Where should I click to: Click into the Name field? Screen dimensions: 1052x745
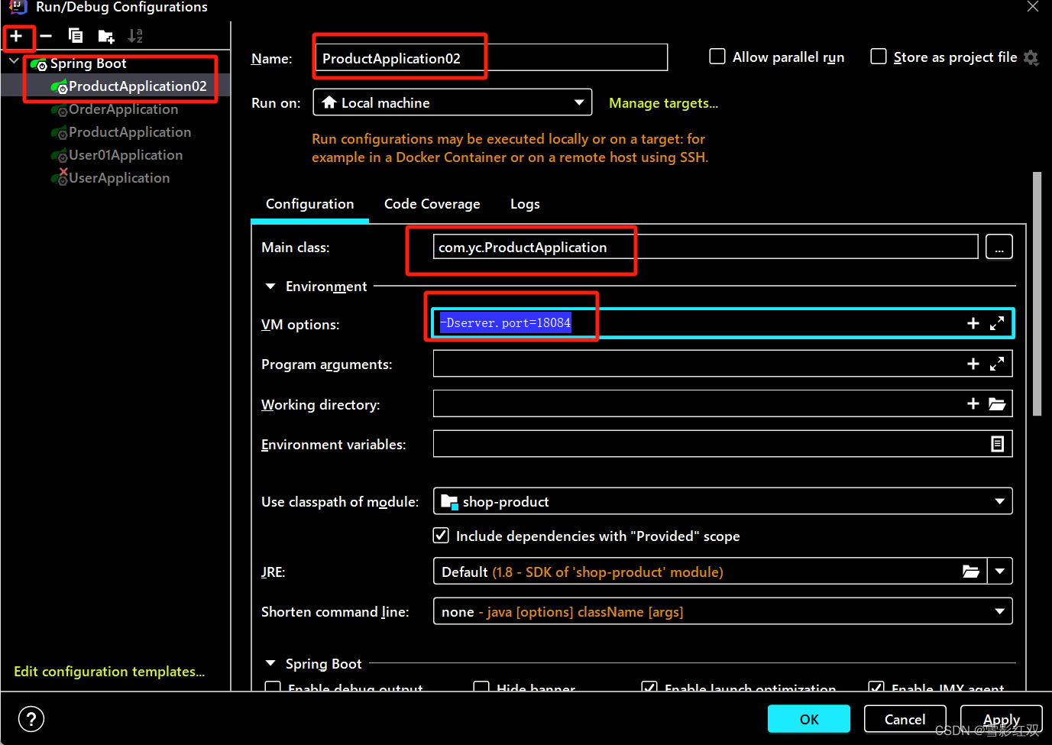coord(491,57)
